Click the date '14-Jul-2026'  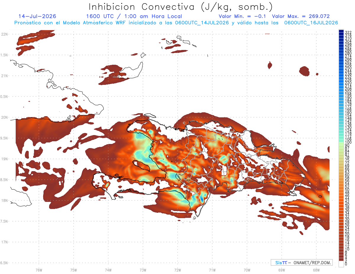pos(37,16)
